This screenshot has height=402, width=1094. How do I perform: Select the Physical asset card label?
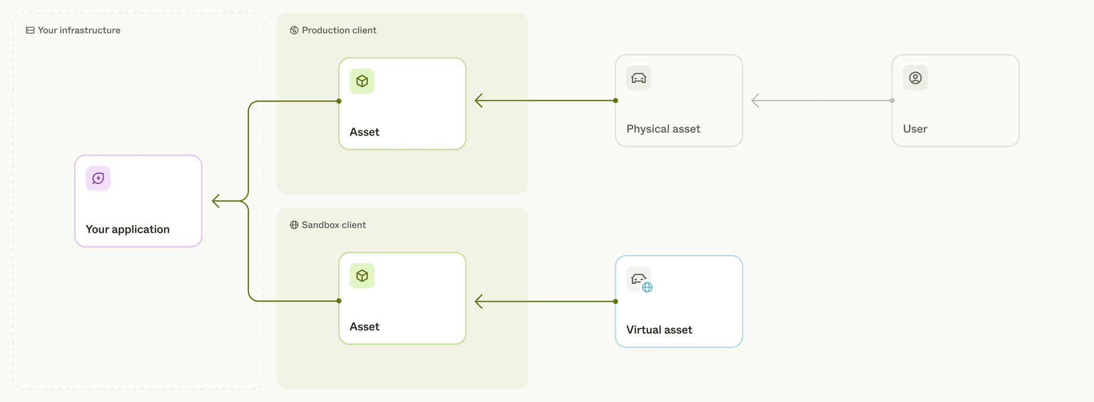coord(663,129)
